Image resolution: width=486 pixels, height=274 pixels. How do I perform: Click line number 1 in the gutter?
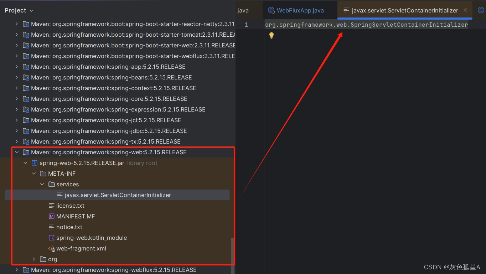point(246,25)
